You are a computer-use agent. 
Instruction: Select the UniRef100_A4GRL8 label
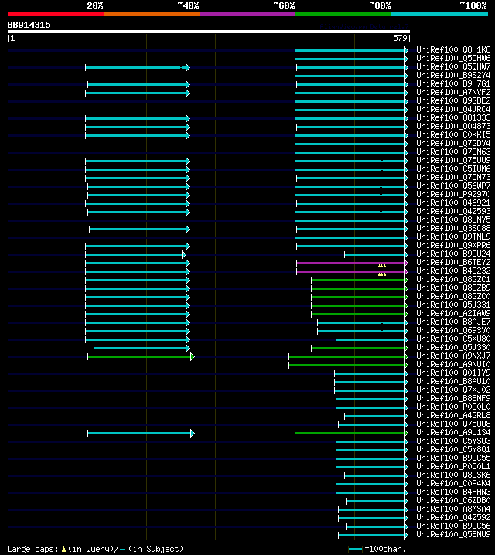[453, 415]
